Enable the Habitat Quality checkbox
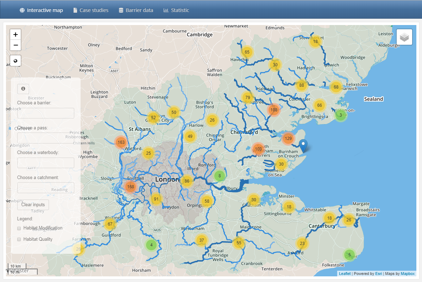Viewport: 422px width, 282px height. [19, 239]
